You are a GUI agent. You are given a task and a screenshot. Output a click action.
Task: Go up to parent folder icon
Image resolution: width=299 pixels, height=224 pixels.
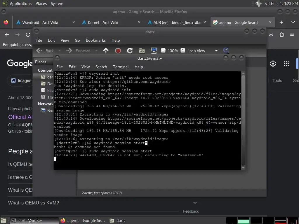[x=106, y=50]
